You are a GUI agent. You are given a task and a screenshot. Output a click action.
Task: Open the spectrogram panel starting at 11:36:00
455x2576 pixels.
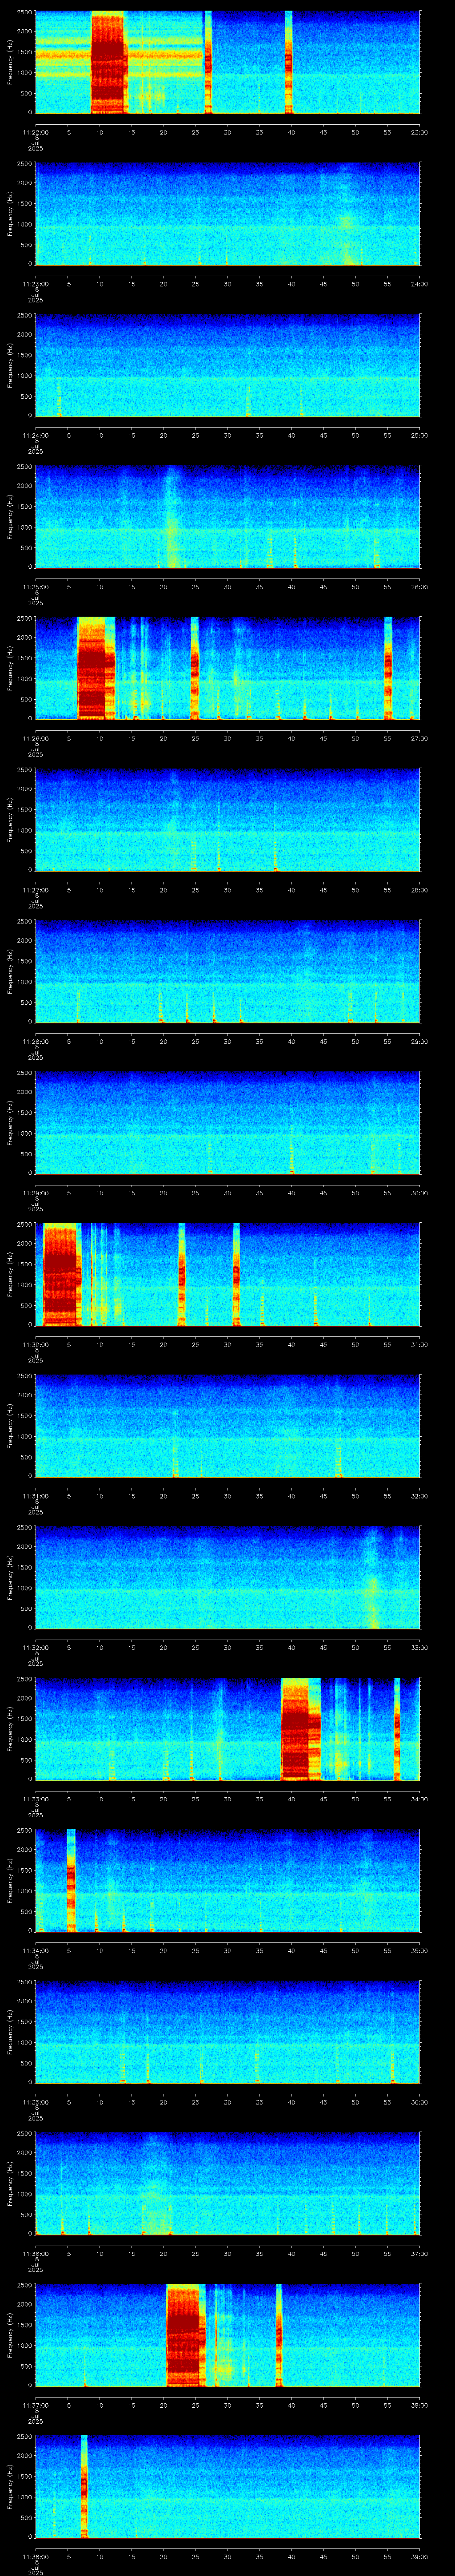click(228, 2184)
